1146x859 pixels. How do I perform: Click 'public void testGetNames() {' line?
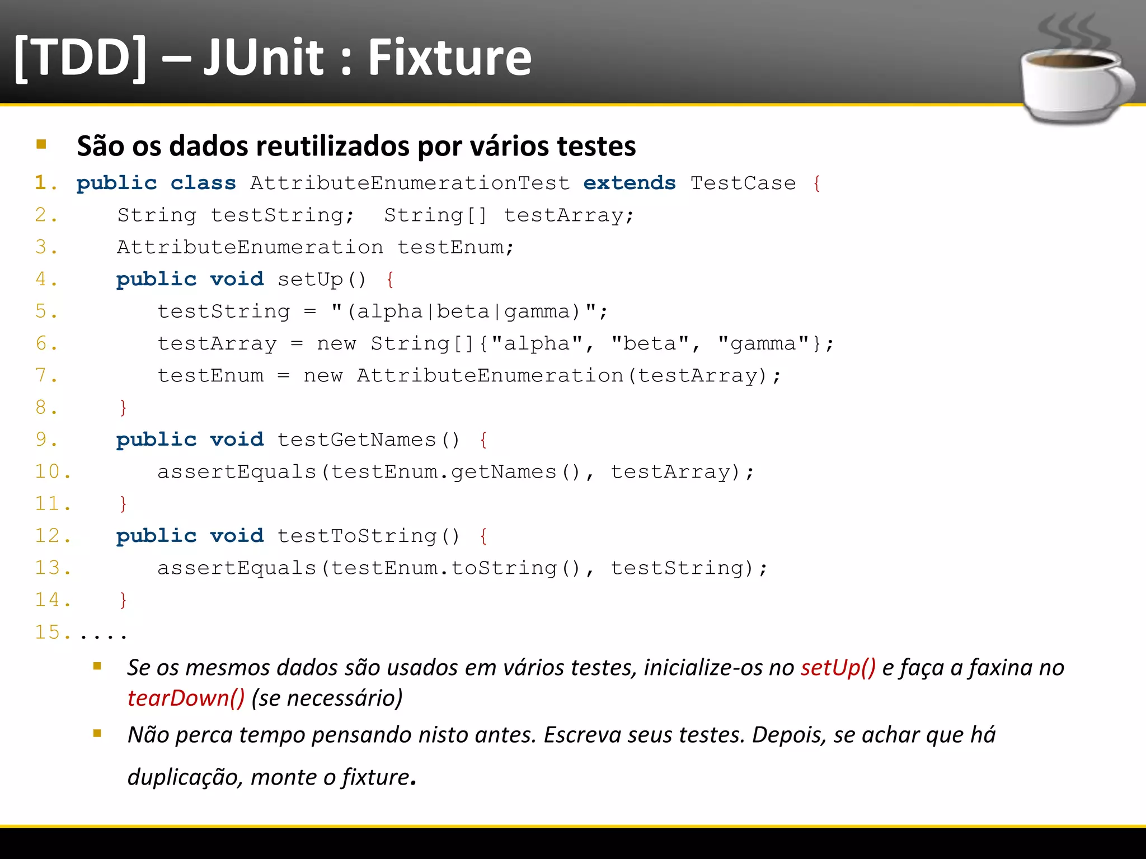[x=302, y=440]
